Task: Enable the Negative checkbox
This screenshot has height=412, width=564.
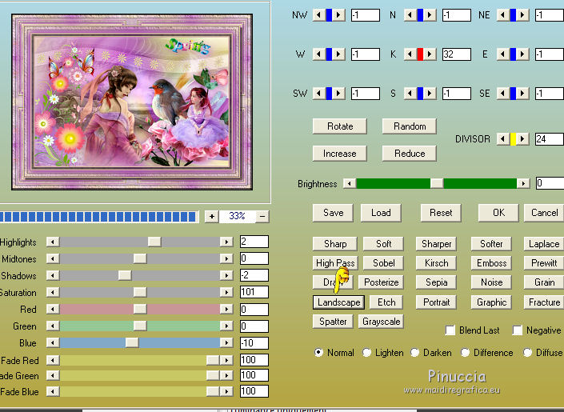Action: click(518, 330)
